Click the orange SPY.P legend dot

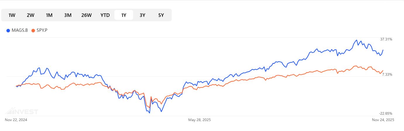tap(33, 30)
